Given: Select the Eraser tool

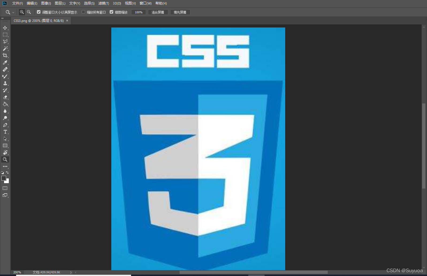Looking at the screenshot, I should (5, 97).
